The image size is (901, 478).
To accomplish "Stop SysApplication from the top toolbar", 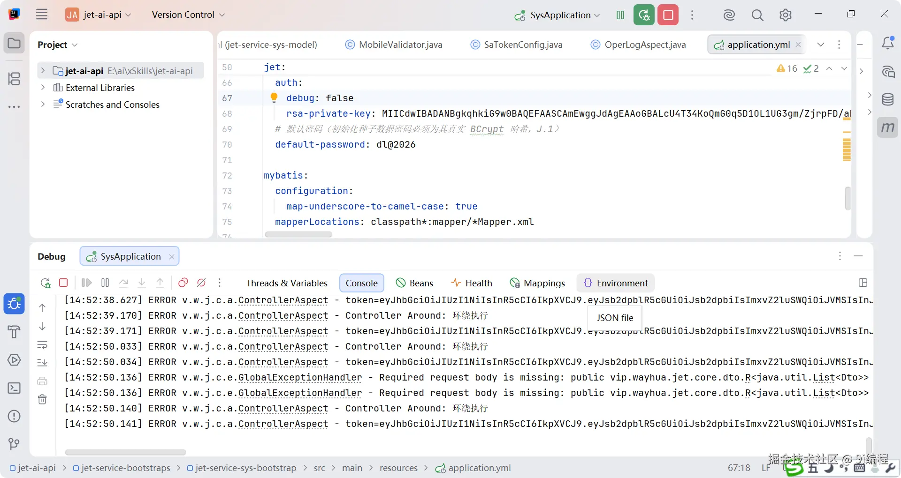I will [x=668, y=15].
